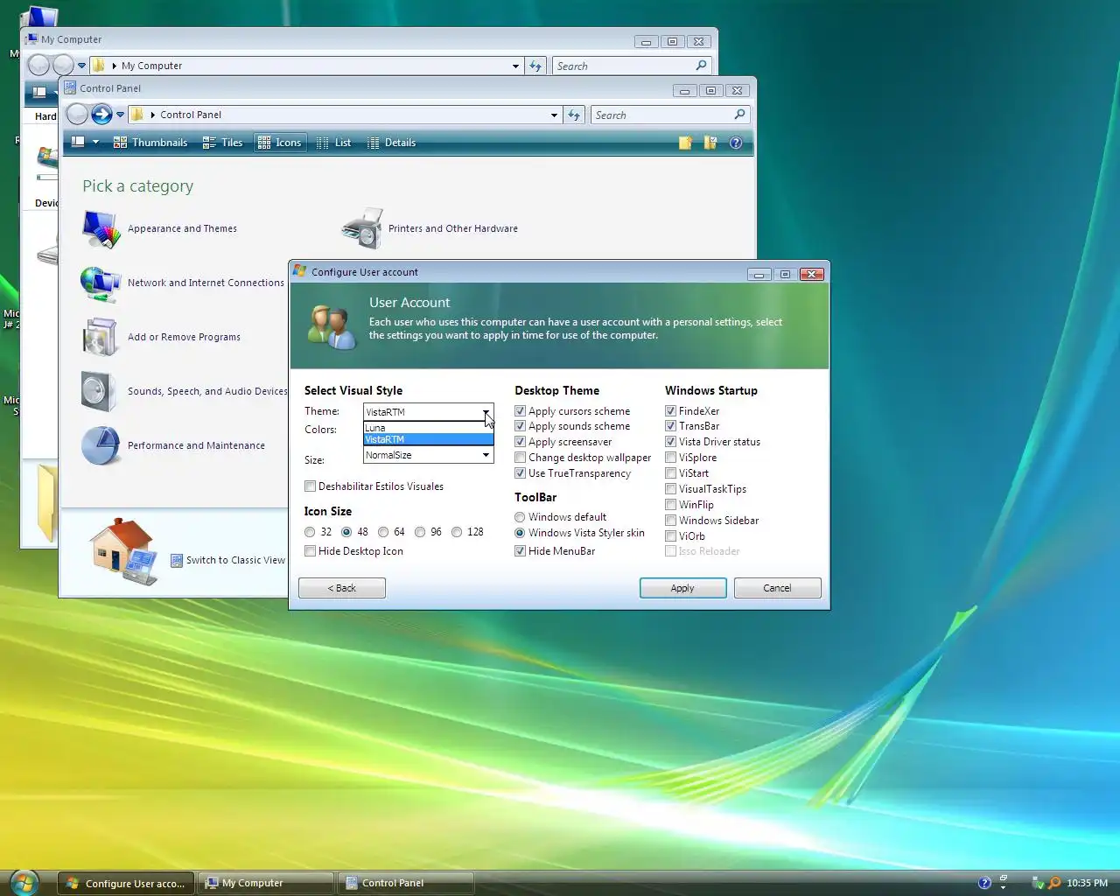Screen dimensions: 1120x896
Task: Click the search magnifier tray icon
Action: coord(1054,883)
